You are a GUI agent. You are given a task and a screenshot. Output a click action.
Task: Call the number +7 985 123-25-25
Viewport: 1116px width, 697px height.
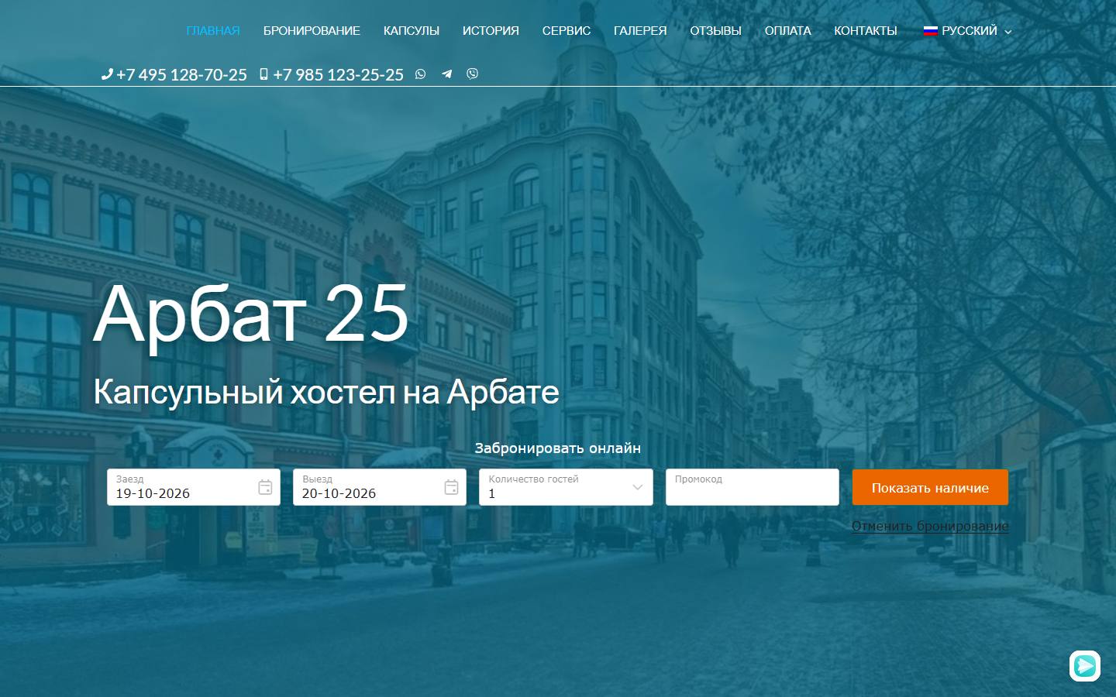click(338, 74)
